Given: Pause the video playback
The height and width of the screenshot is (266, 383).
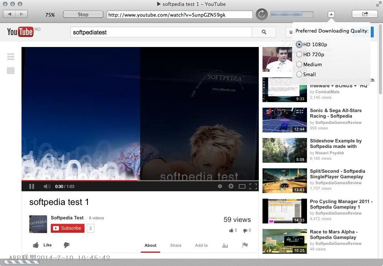Looking at the screenshot, I should click(32, 186).
